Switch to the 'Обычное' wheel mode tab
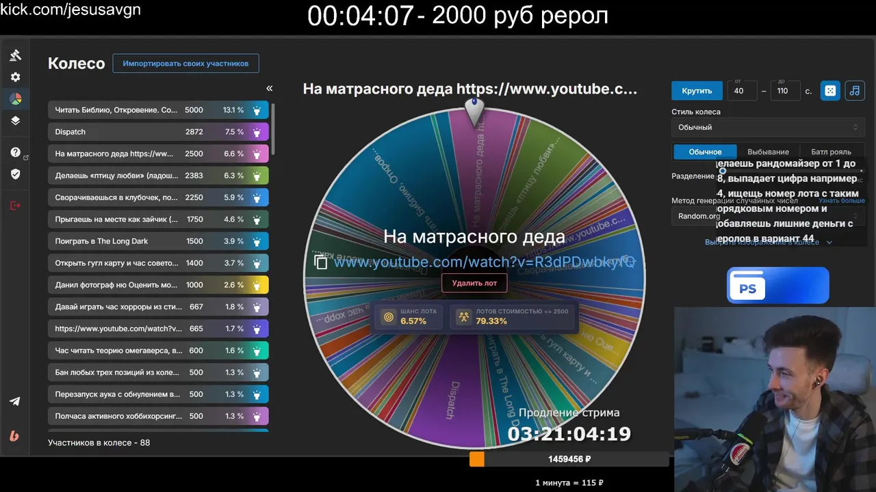876x492 pixels. pos(705,152)
